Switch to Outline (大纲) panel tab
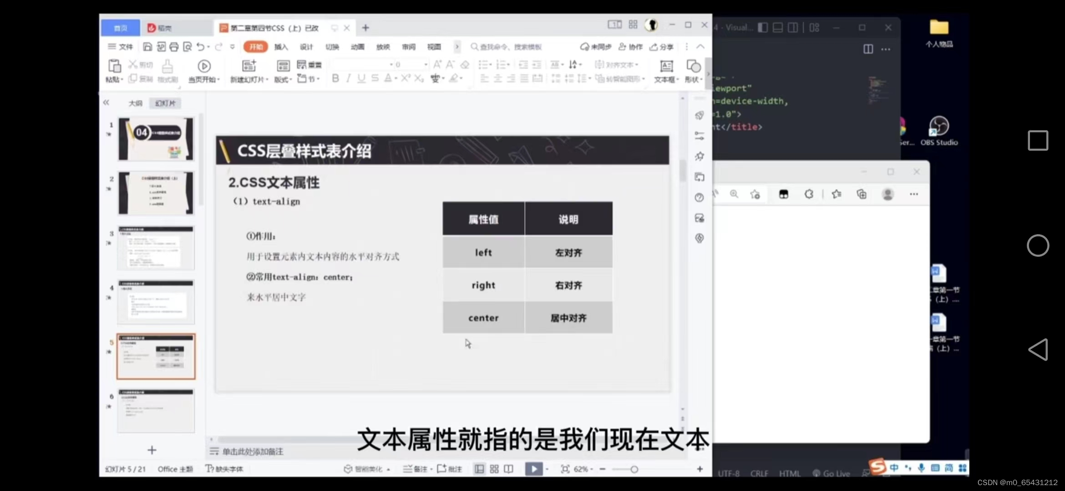The image size is (1065, 491). 135,103
